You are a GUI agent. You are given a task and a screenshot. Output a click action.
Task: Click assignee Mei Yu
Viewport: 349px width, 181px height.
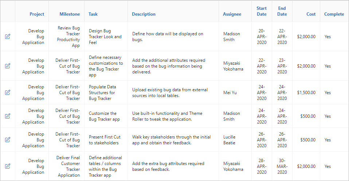[x=230, y=93]
